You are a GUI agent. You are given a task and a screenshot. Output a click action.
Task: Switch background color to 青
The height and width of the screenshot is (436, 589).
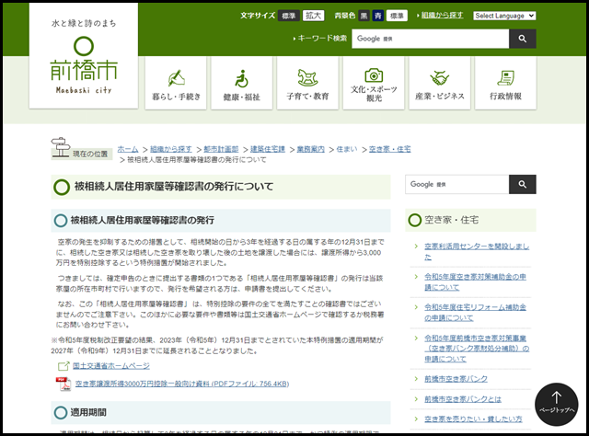pyautogui.click(x=377, y=16)
